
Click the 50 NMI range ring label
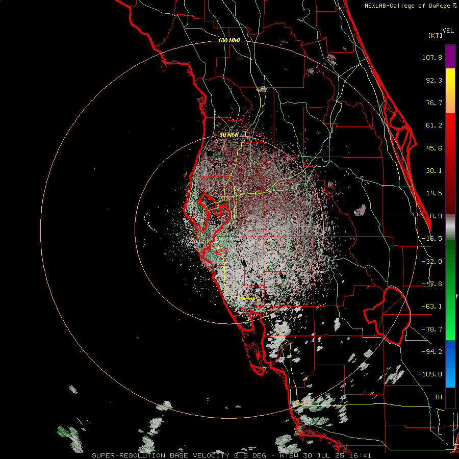coord(229,135)
